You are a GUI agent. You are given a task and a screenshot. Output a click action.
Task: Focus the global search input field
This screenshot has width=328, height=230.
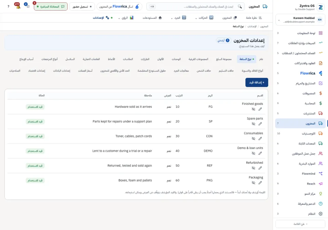coord(195,6)
